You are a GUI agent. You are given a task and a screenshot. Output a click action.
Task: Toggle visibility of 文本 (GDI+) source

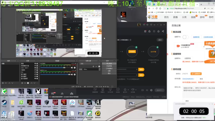coord(35,68)
